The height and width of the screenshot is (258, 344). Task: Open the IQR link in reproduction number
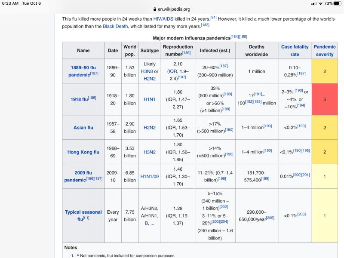pos(173,71)
